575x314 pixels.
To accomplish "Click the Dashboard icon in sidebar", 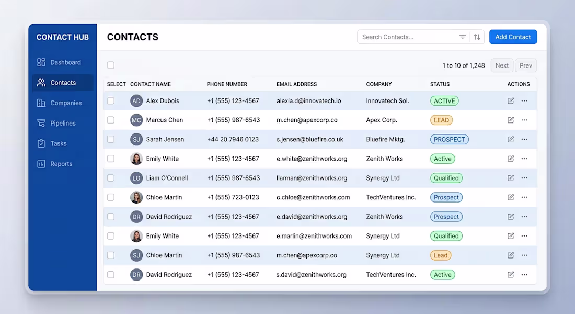I will pyautogui.click(x=41, y=62).
